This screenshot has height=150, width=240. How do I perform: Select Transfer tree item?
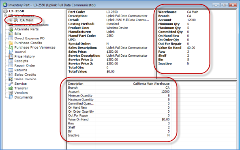pyautogui.click(x=21, y=88)
